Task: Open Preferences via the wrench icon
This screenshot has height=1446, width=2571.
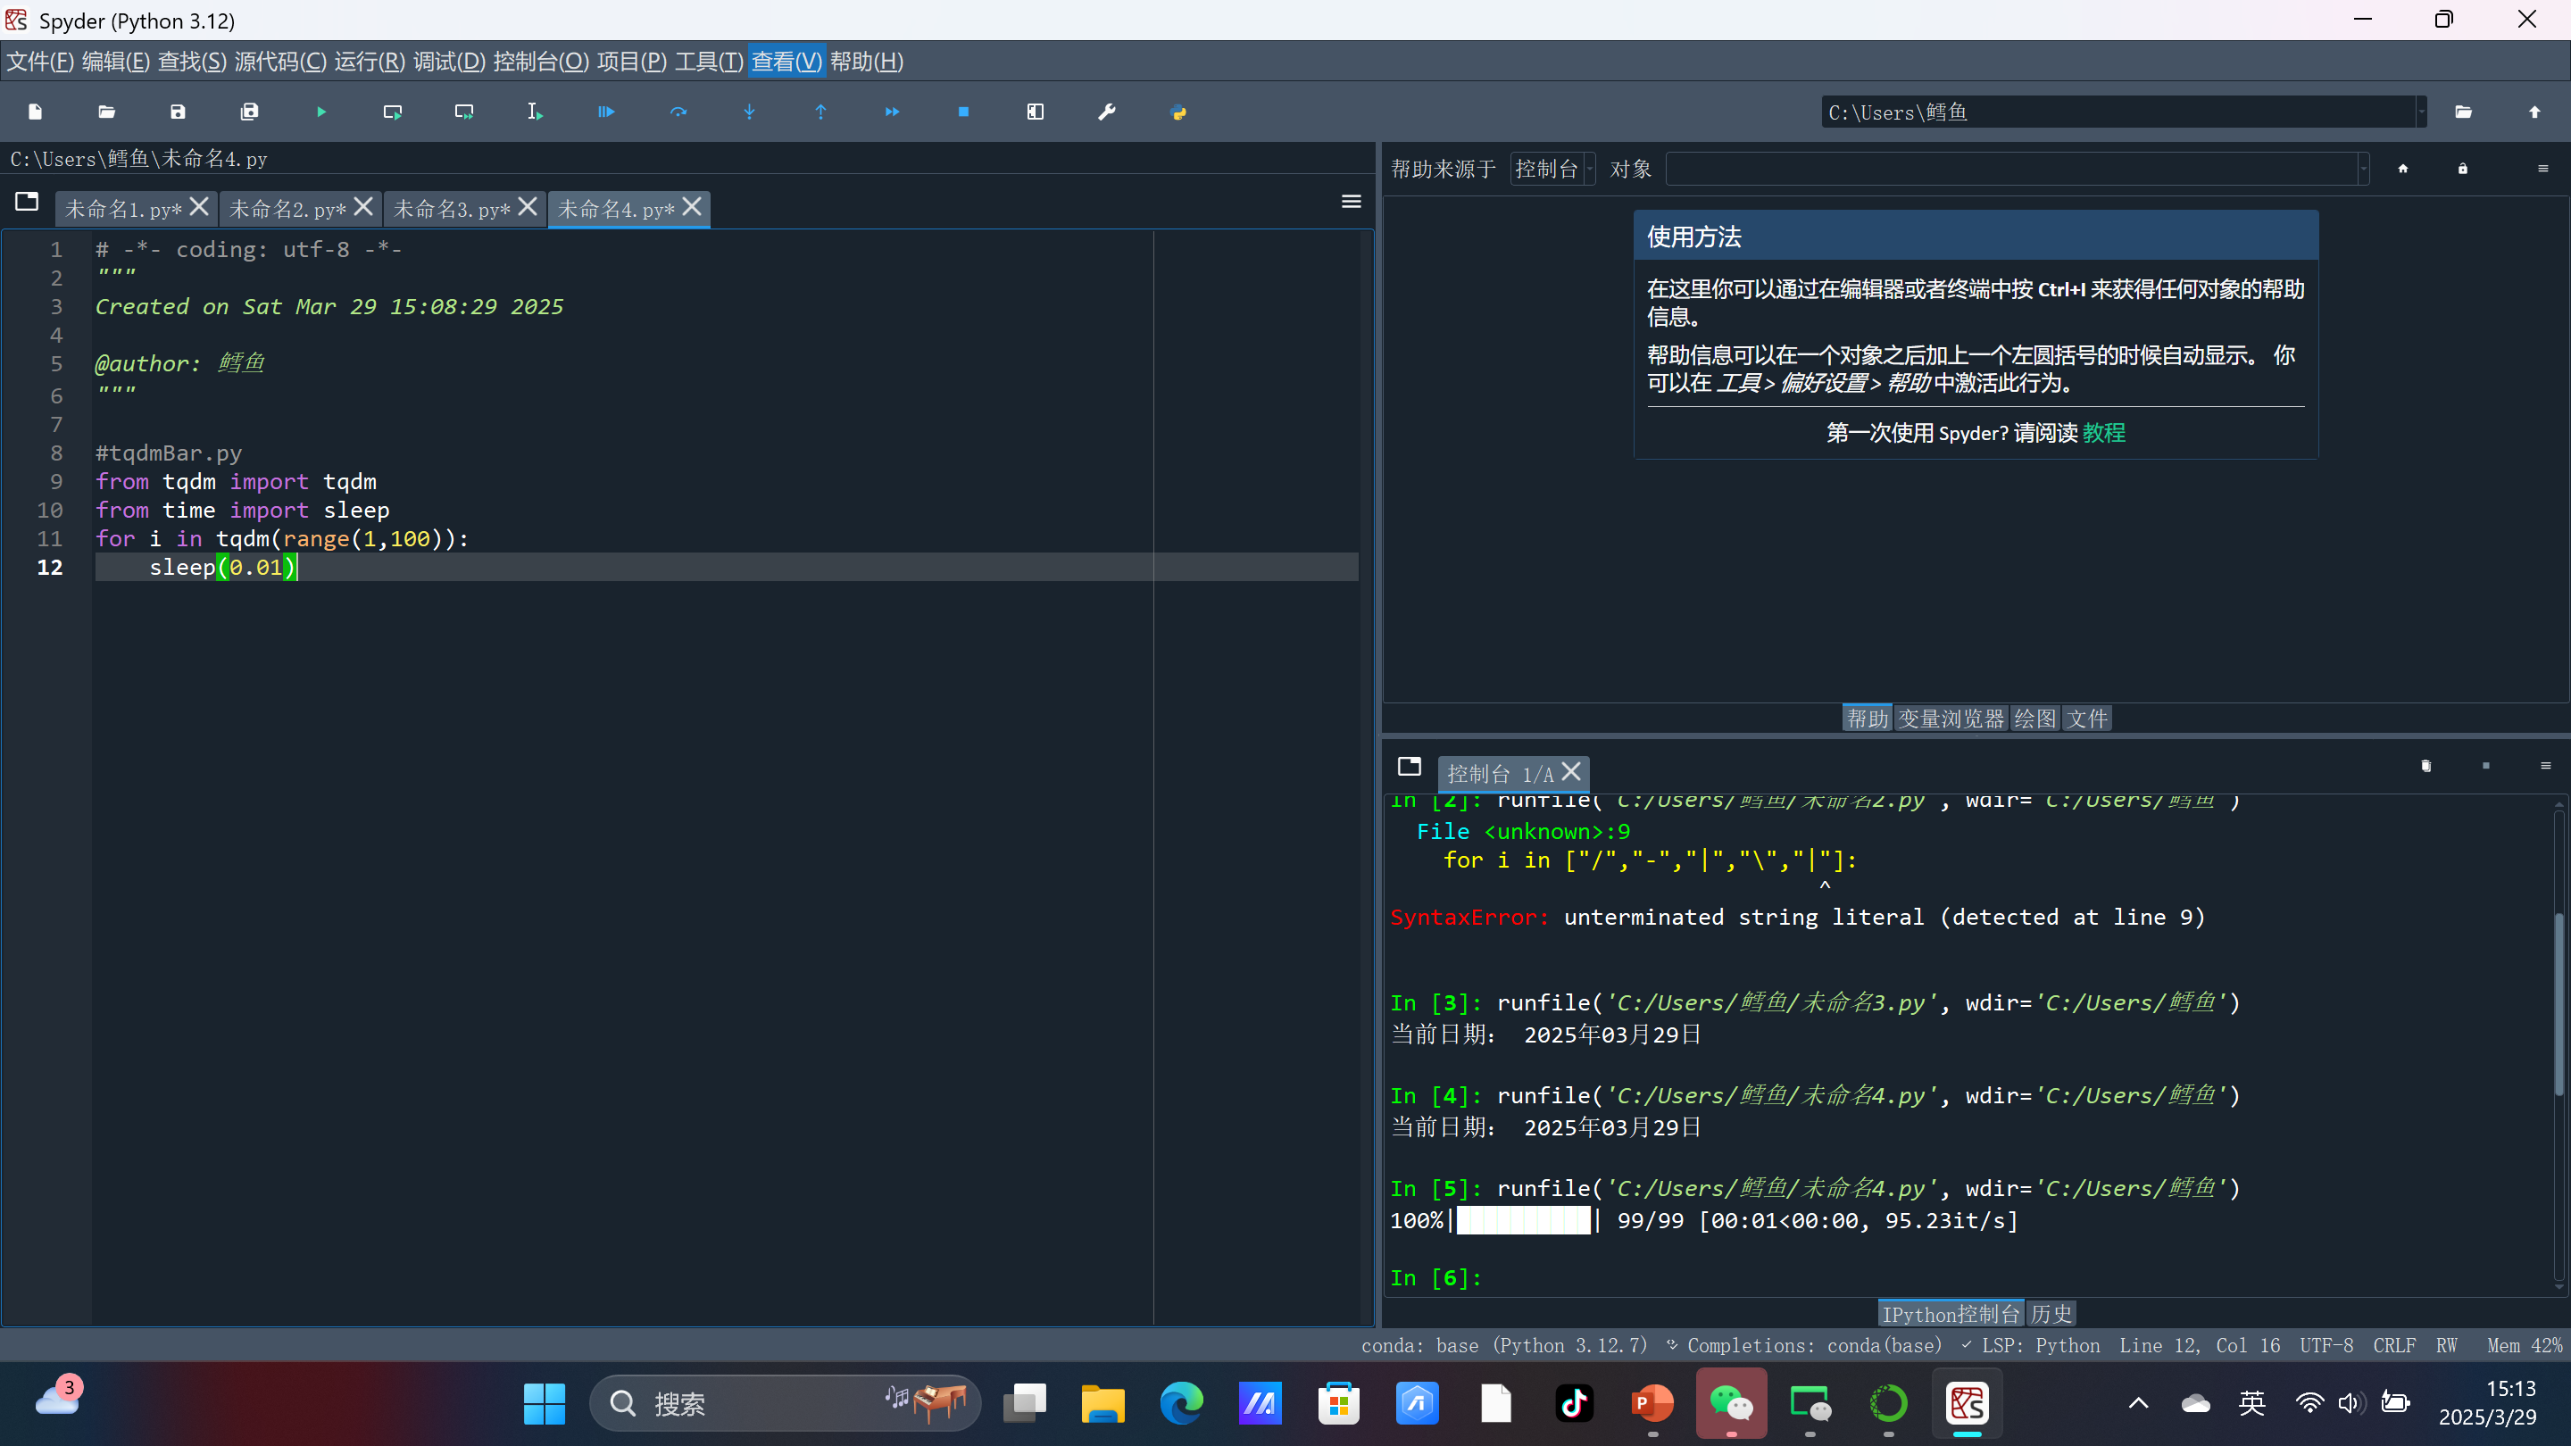Action: pos(1106,112)
